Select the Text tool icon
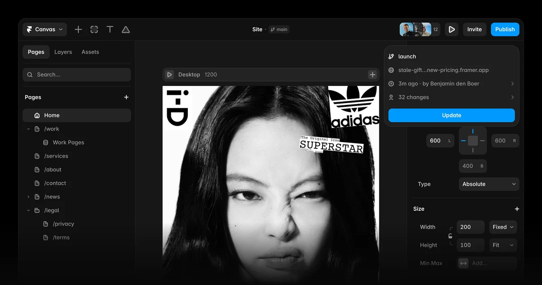This screenshot has width=542, height=285. pyautogui.click(x=110, y=29)
